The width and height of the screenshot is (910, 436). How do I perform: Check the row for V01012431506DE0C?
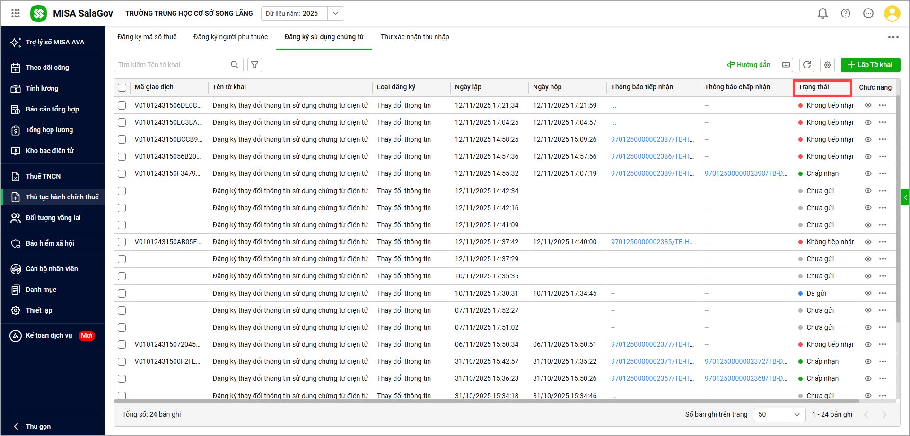tap(122, 105)
